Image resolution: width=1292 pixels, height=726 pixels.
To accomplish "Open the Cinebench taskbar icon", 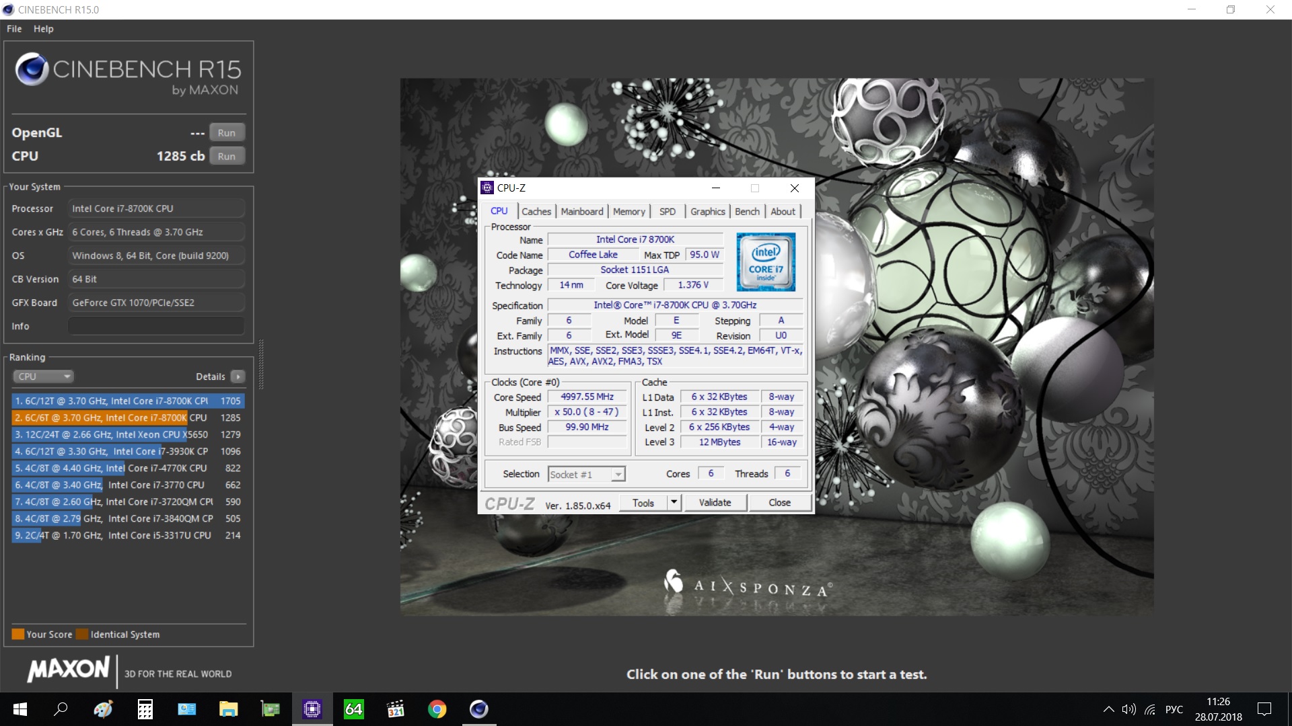I will pos(478,709).
